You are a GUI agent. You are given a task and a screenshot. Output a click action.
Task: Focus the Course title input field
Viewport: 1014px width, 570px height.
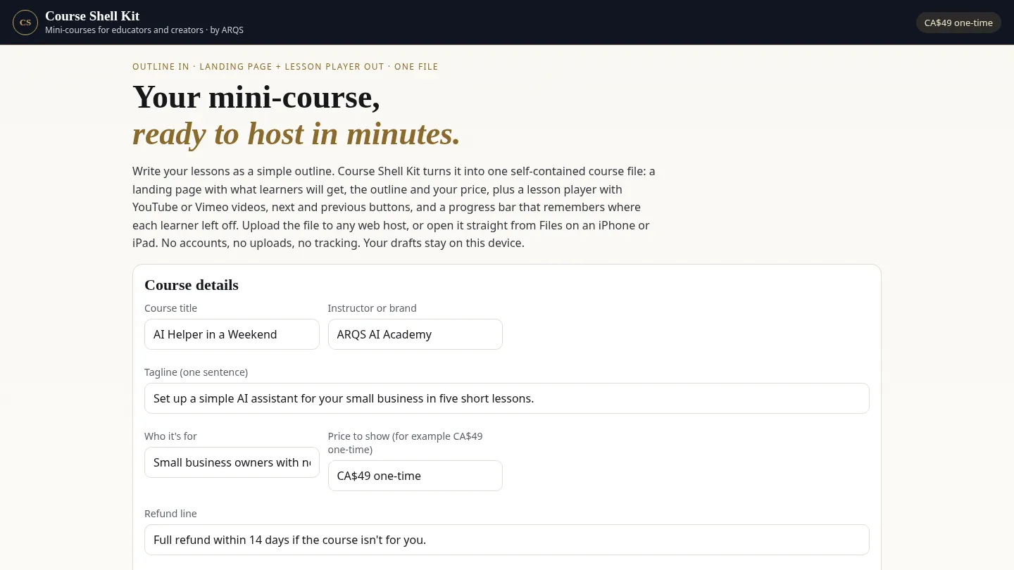pos(232,334)
